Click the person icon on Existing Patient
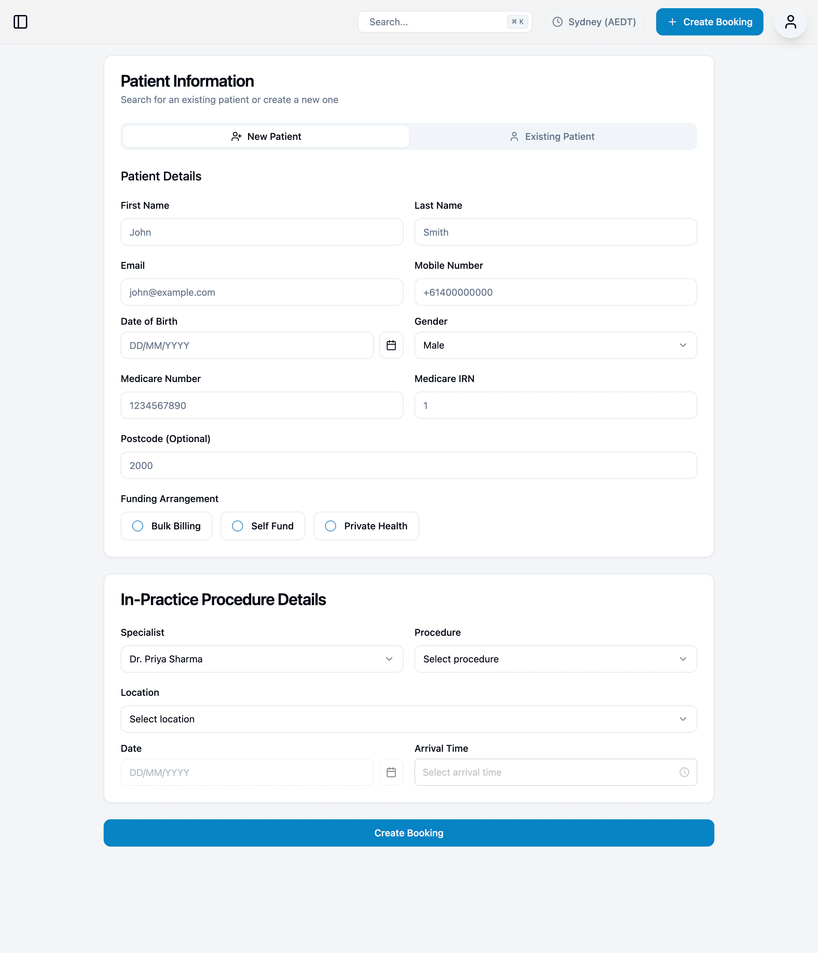The height and width of the screenshot is (953, 818). [514, 136]
